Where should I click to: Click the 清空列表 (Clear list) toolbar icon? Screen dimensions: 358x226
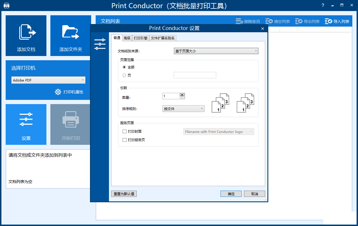(x=269, y=21)
